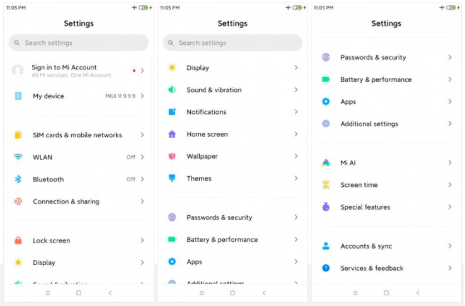Open the Sound & vibration entry in the middle screen
Screen dimensions: 465x306
tap(214, 90)
